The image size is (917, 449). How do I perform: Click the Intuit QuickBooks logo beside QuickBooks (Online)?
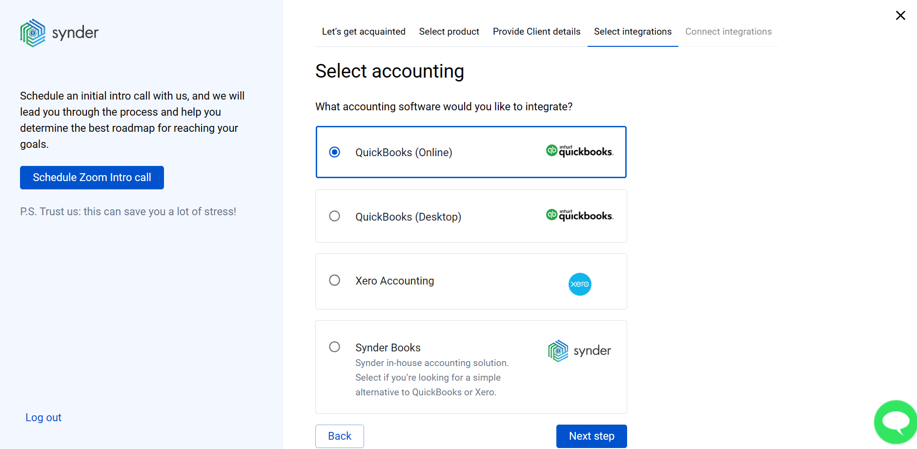coord(579,151)
